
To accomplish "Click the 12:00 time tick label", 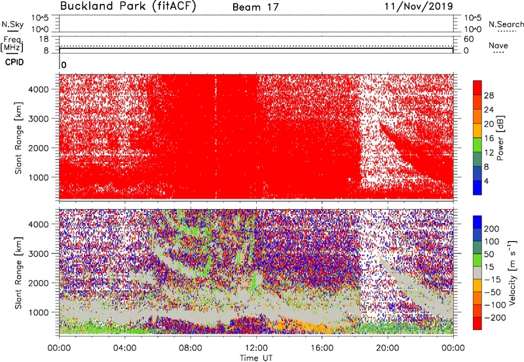I will [x=256, y=348].
